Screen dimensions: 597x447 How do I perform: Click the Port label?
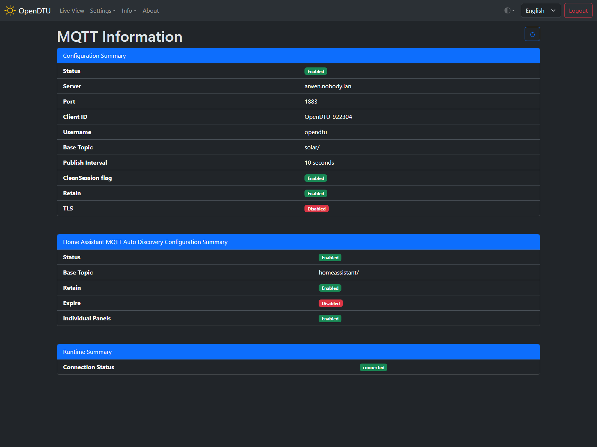point(69,101)
